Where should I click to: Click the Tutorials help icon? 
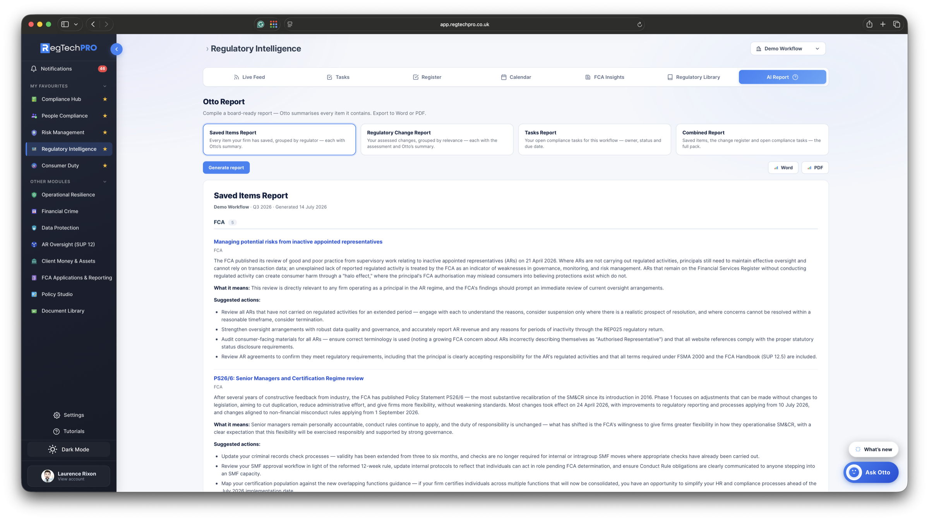click(x=57, y=431)
